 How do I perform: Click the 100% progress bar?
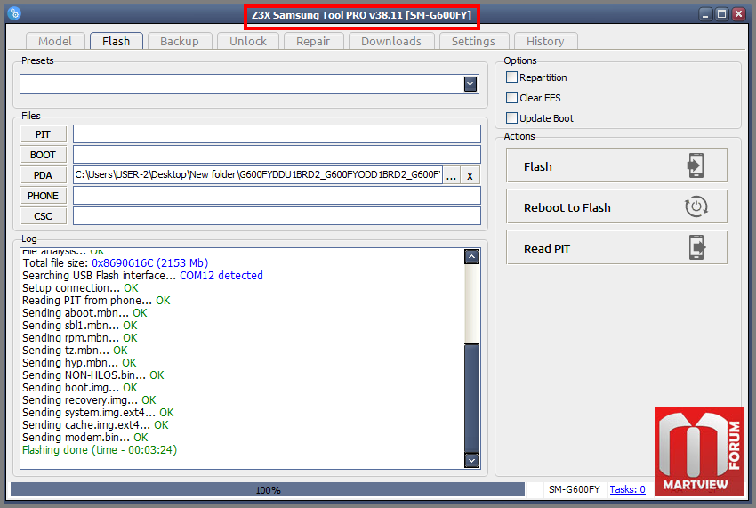(x=268, y=489)
